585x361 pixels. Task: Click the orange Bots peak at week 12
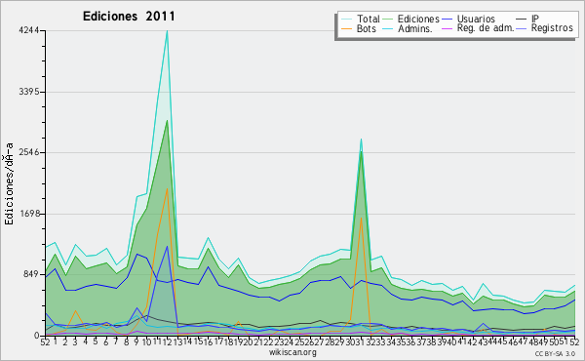pos(167,189)
